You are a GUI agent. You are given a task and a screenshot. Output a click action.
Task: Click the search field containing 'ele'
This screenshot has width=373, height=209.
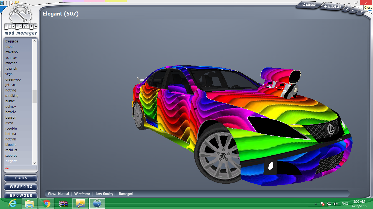coord(20,168)
